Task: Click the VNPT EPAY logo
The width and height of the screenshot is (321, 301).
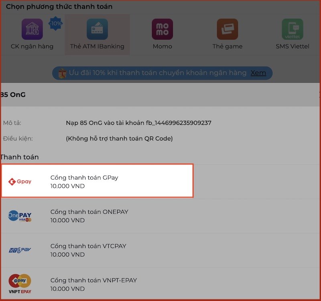Action: point(20,284)
